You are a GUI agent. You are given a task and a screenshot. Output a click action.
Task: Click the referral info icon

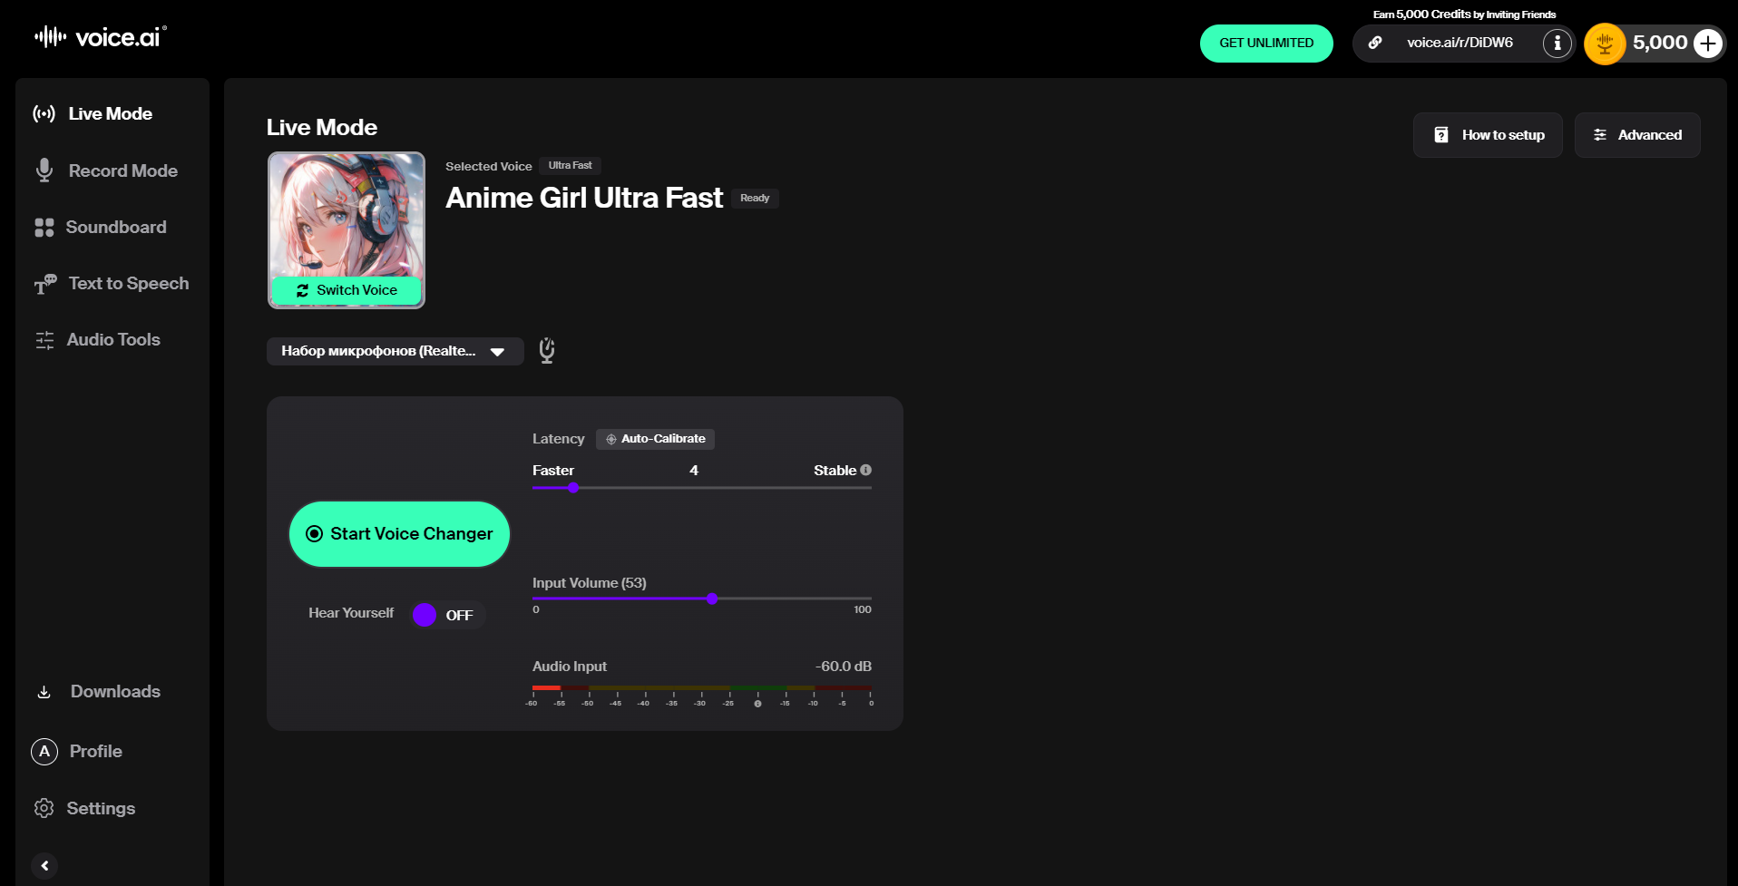click(x=1557, y=43)
